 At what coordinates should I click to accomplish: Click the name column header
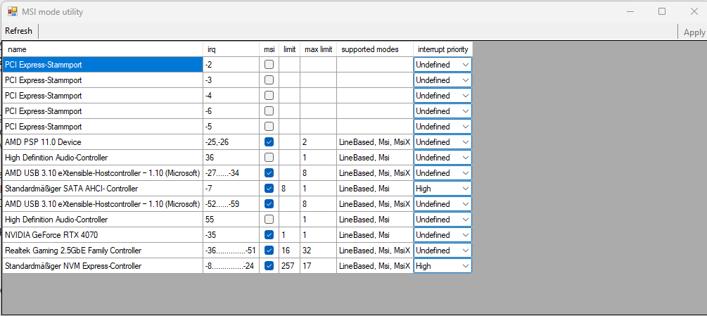pos(103,49)
